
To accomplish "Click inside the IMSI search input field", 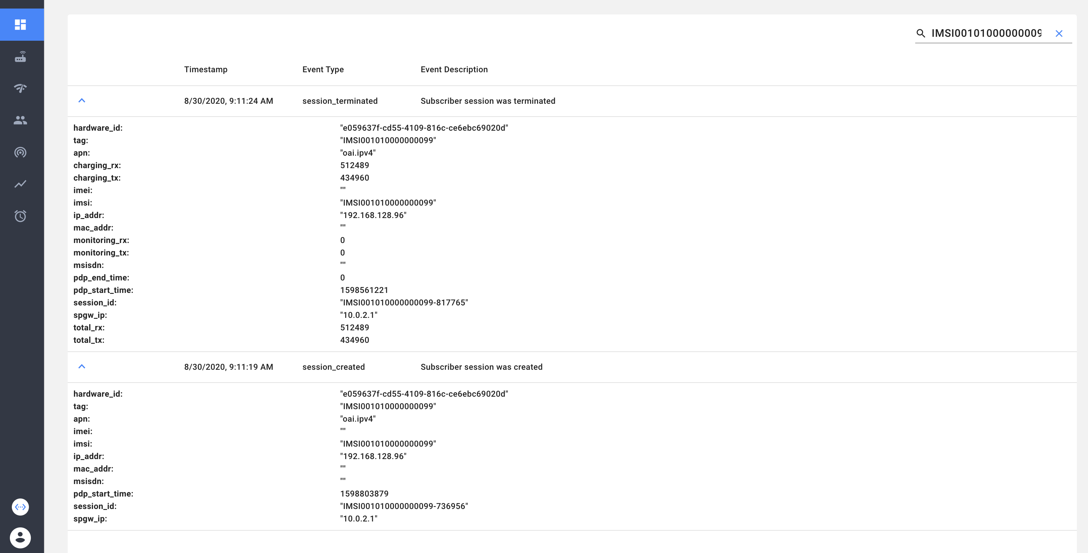I will point(984,33).
